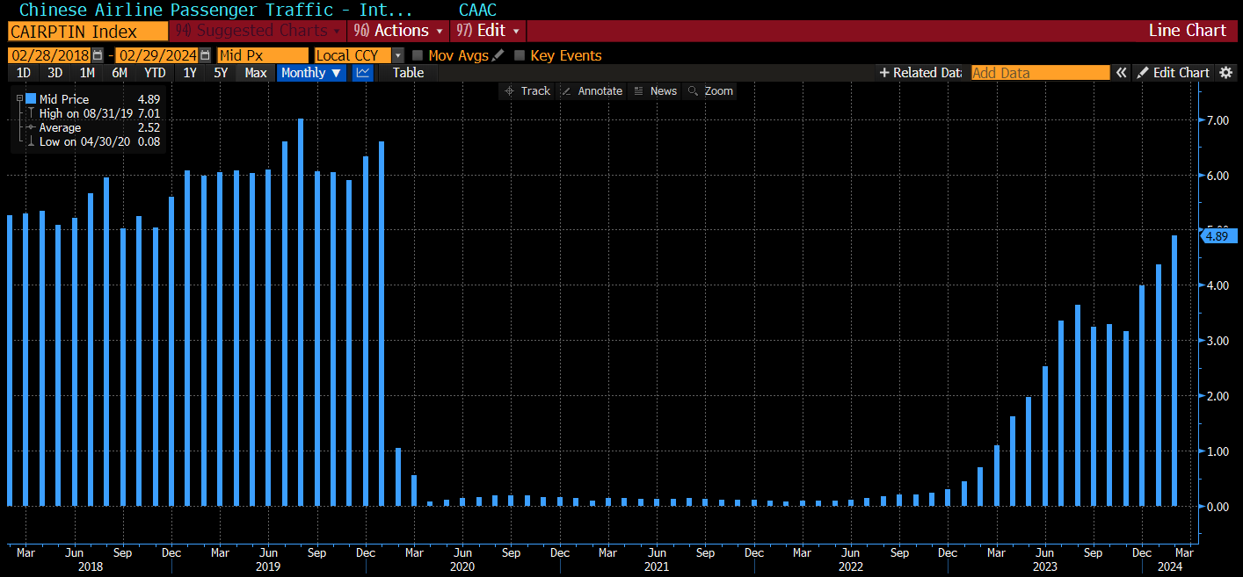
Task: Open the start date calendar picker icon
Action: [x=98, y=55]
